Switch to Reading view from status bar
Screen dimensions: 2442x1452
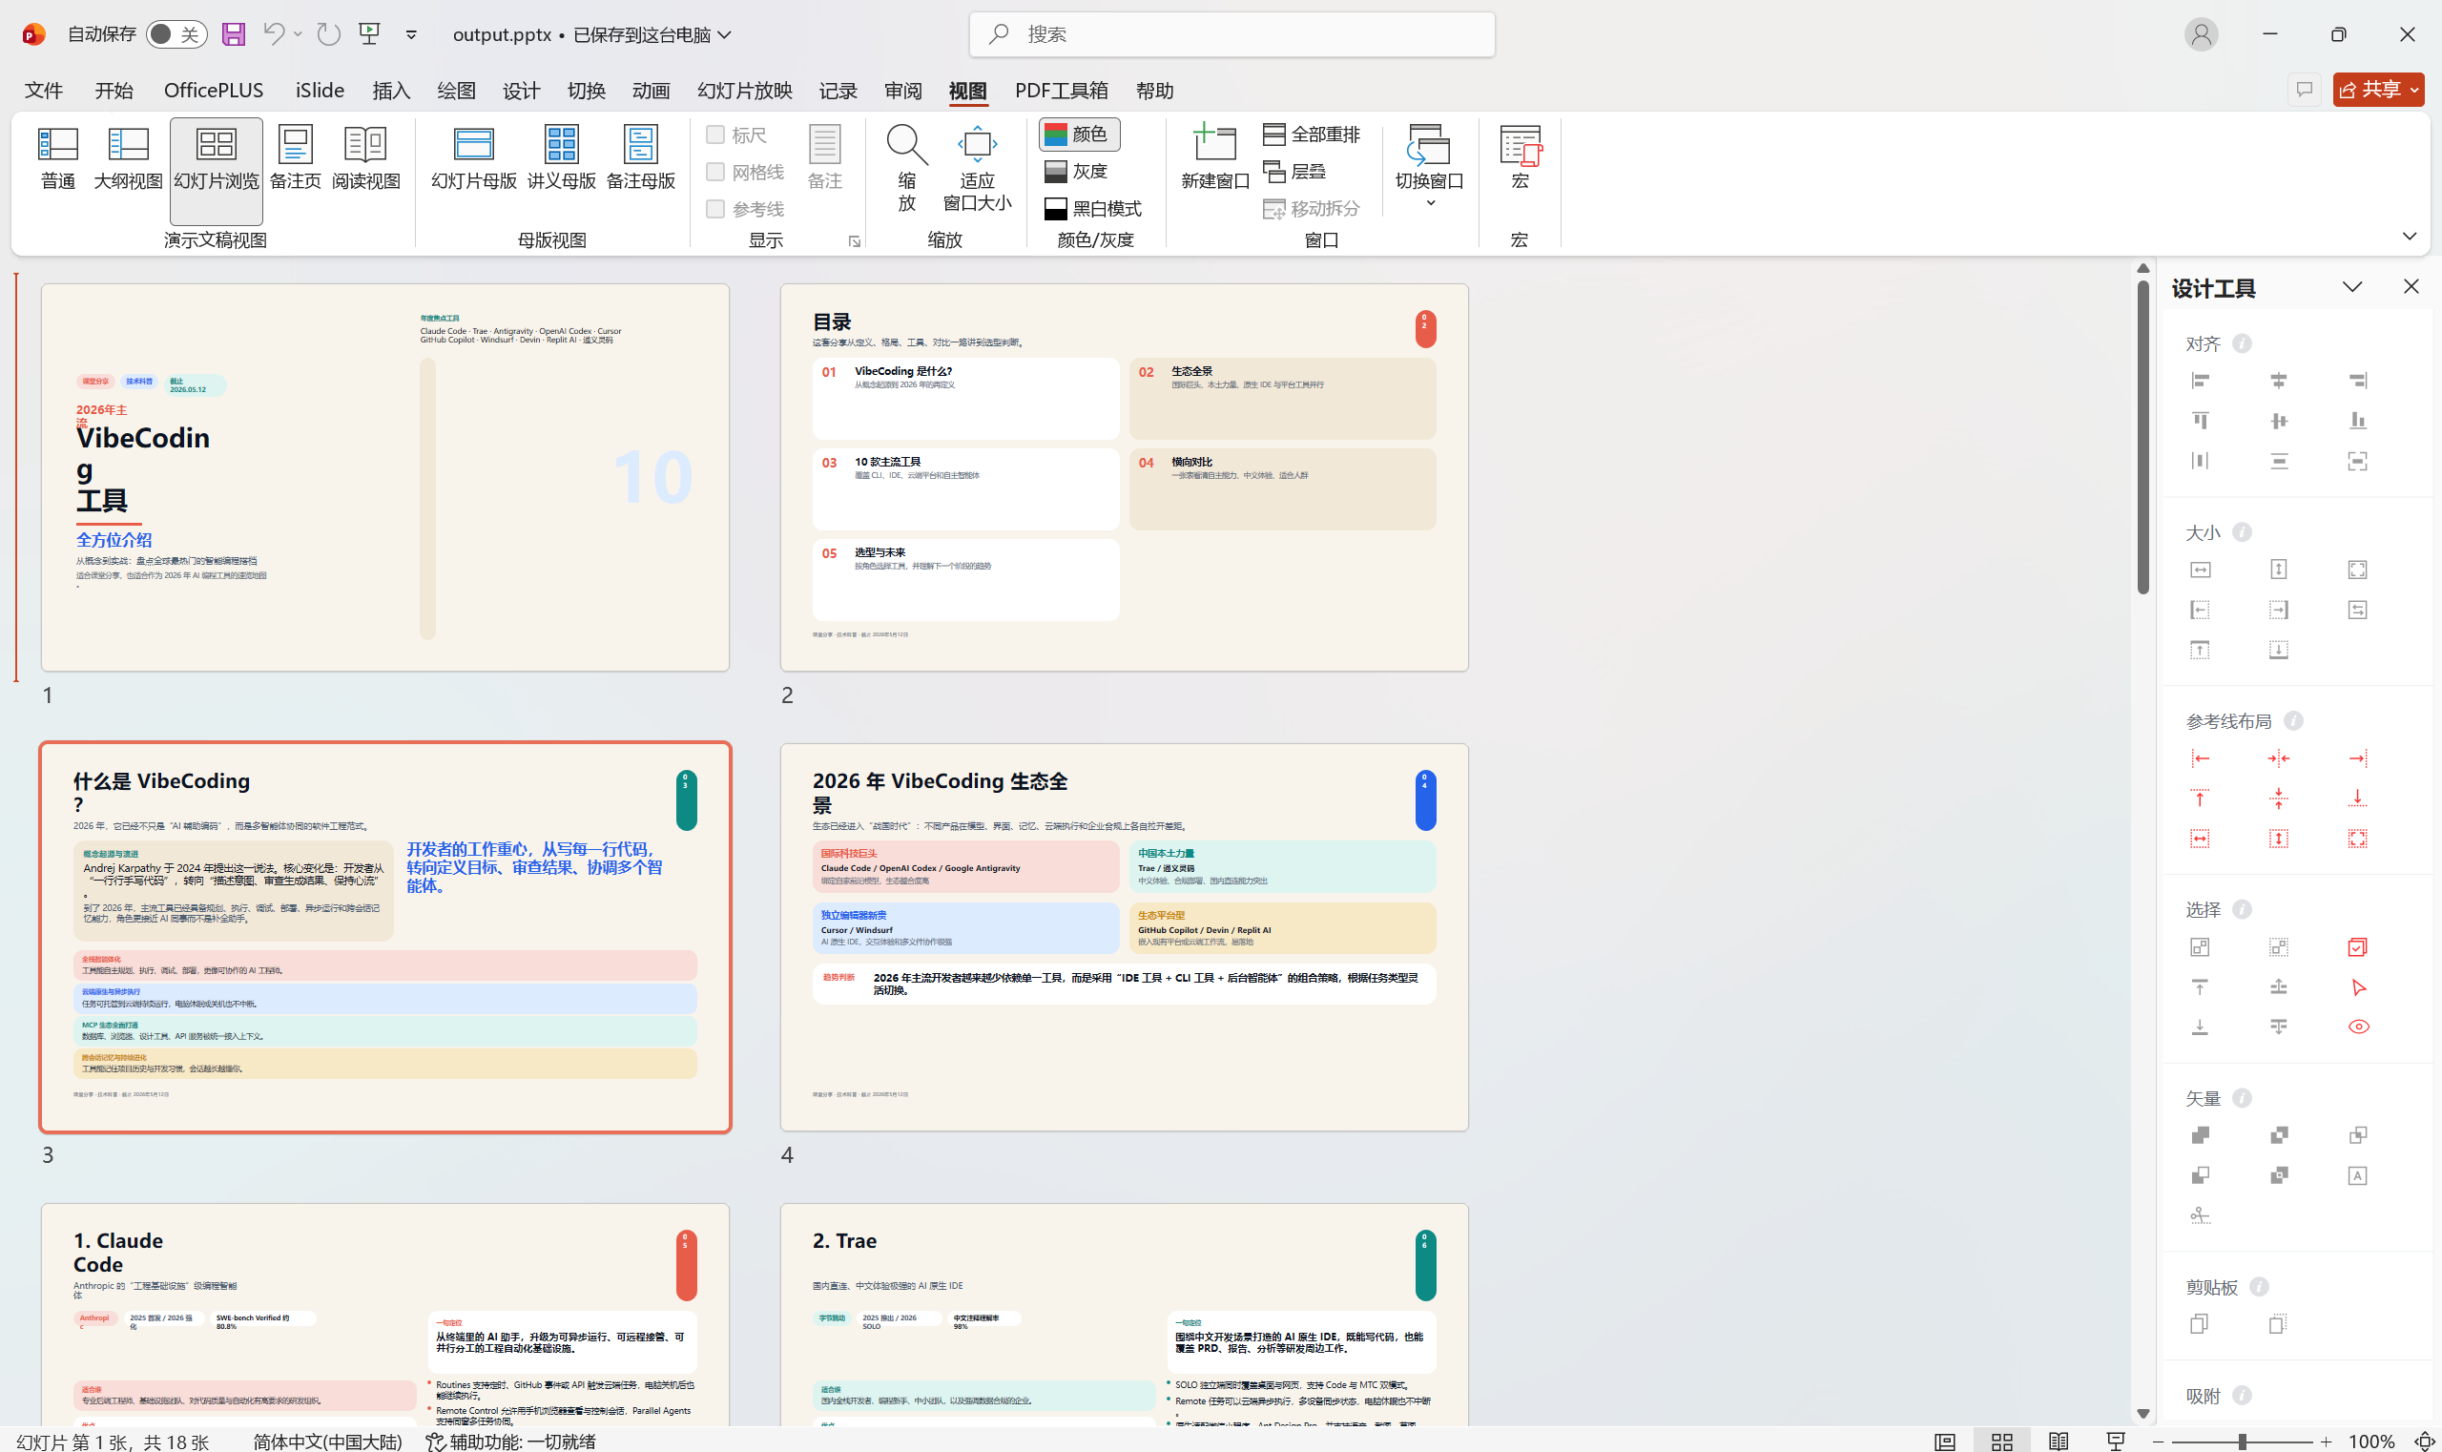point(2059,1442)
